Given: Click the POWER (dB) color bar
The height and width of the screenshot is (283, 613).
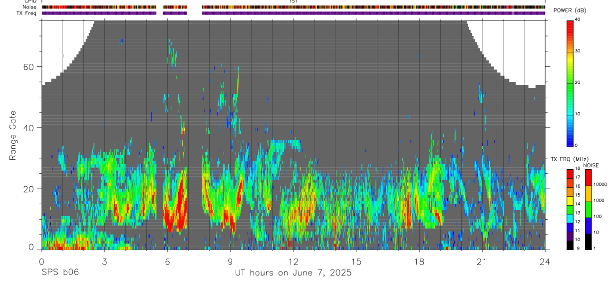Looking at the screenshot, I should point(570,83).
